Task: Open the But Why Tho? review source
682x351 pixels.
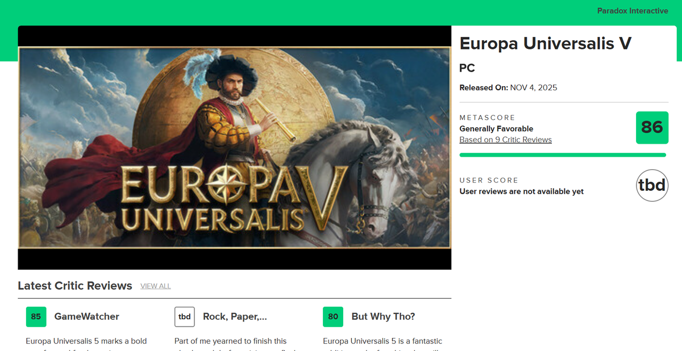Action: pyautogui.click(x=383, y=316)
